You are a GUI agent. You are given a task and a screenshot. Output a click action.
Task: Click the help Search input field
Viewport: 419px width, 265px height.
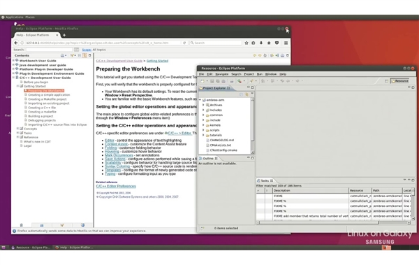[49, 50]
